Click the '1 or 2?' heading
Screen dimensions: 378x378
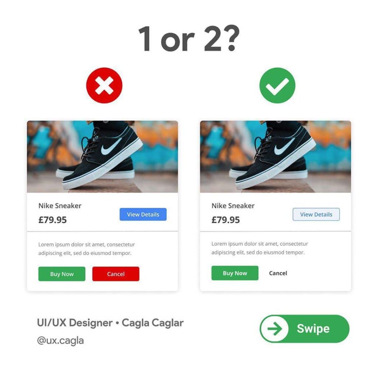tap(189, 38)
